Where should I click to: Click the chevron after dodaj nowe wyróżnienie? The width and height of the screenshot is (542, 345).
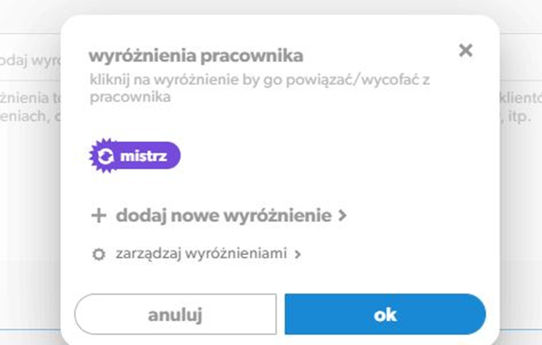click(x=342, y=216)
